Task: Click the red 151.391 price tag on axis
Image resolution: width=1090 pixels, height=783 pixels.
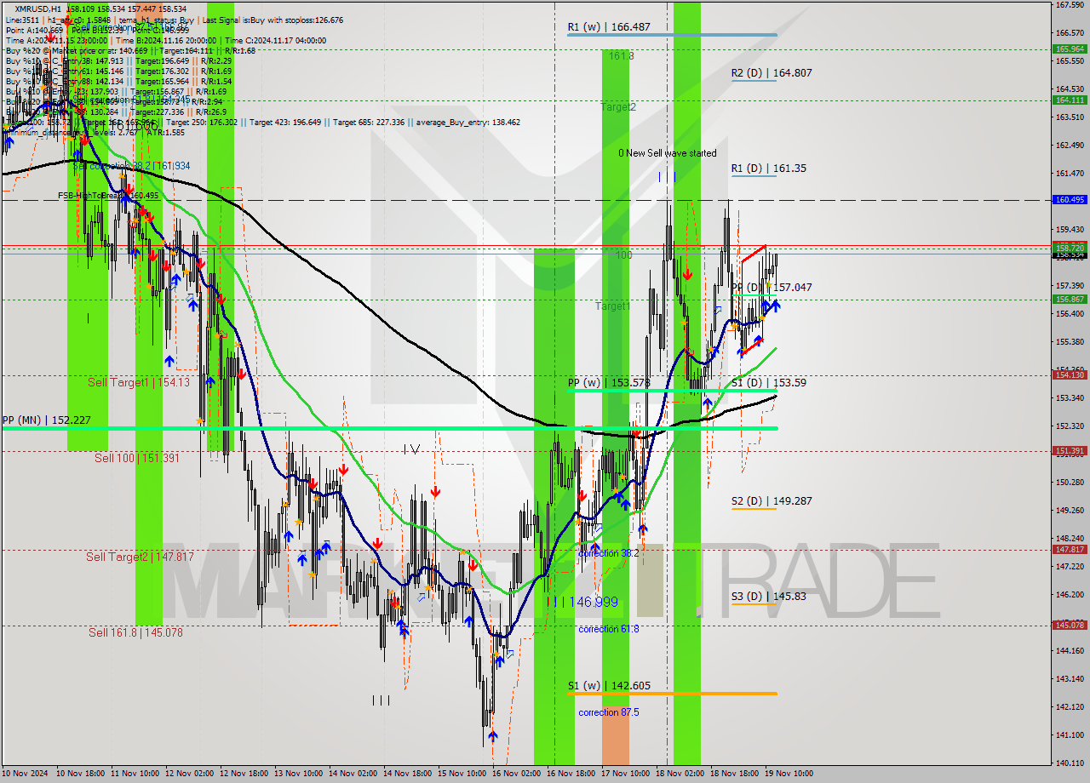Action: coord(1070,451)
